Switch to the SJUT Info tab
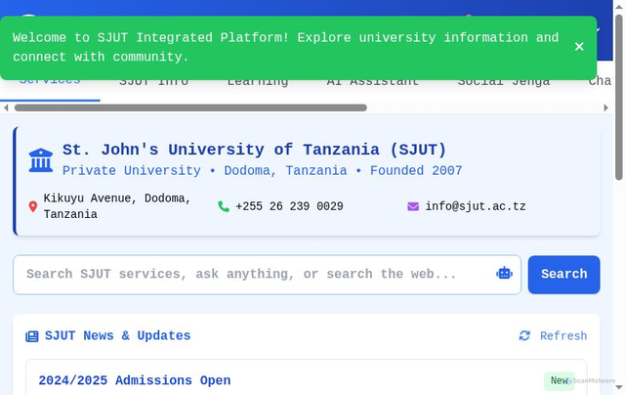The height and width of the screenshot is (395, 625). (x=154, y=82)
